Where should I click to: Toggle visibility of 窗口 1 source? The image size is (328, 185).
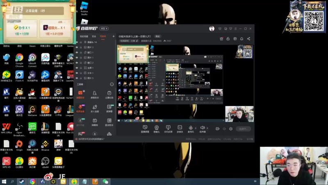coord(77,53)
